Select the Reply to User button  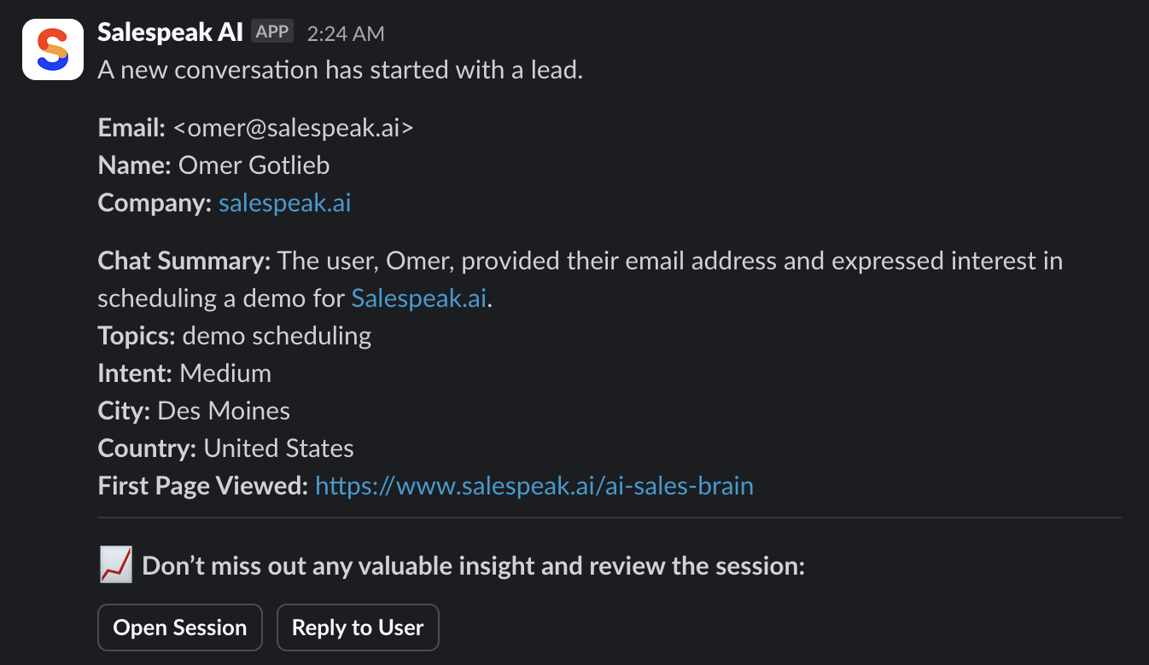click(358, 627)
